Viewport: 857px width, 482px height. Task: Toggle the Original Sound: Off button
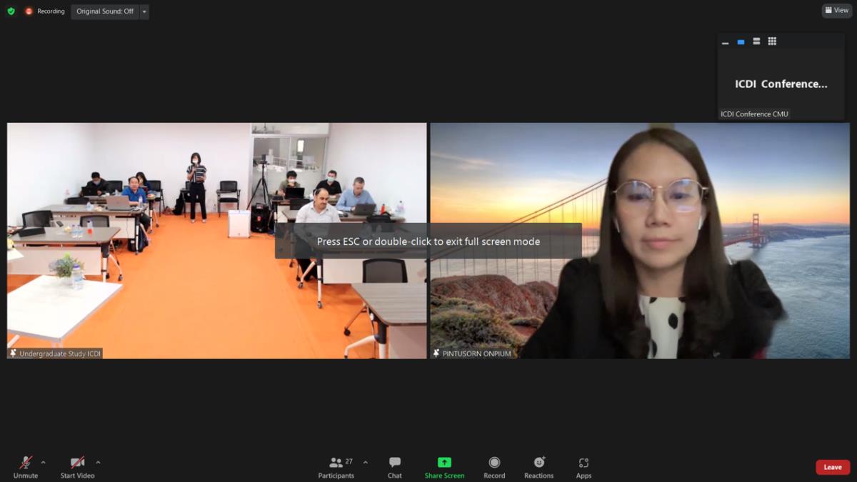tap(105, 11)
